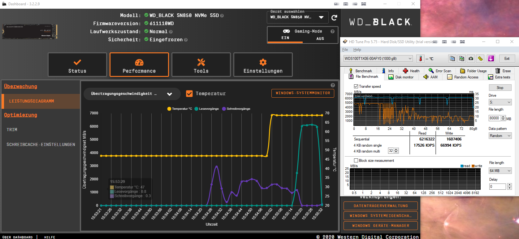
Task: Click the 4 KB random multi stepper arrows
Action: 396,151
